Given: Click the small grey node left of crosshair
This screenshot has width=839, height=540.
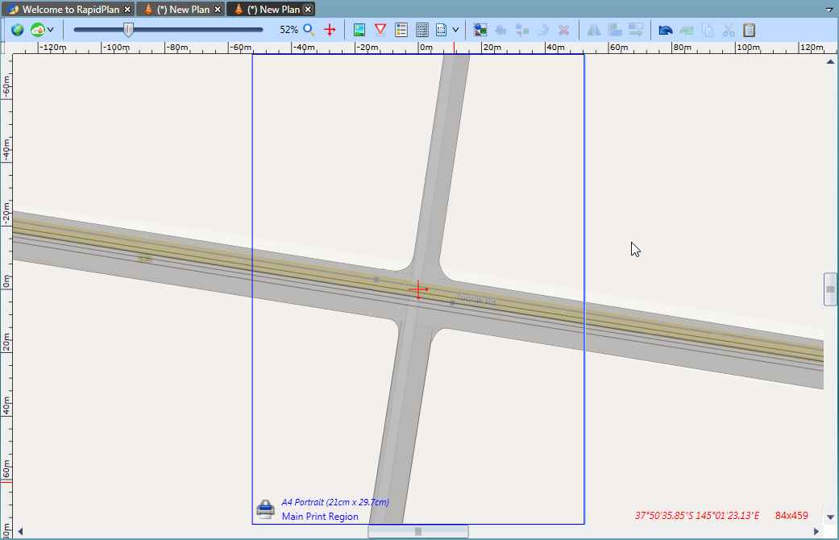Looking at the screenshot, I should pyautogui.click(x=376, y=280).
